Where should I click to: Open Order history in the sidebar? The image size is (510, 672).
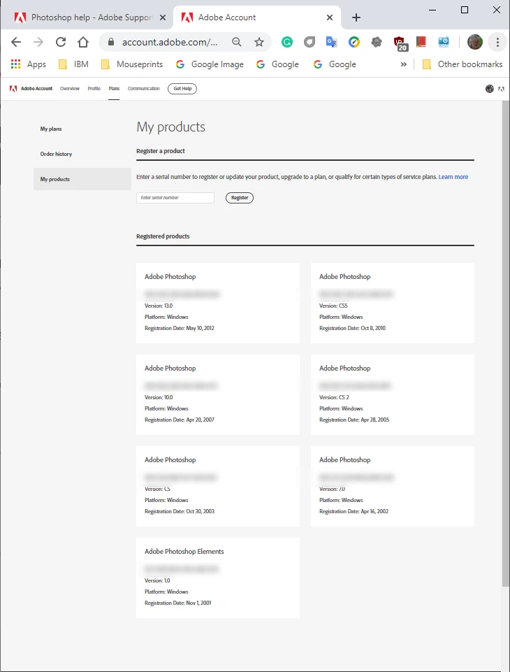click(x=56, y=154)
